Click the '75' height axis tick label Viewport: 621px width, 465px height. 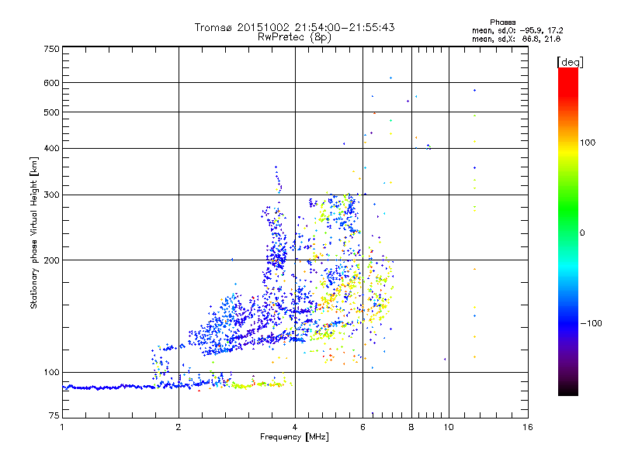click(x=54, y=415)
